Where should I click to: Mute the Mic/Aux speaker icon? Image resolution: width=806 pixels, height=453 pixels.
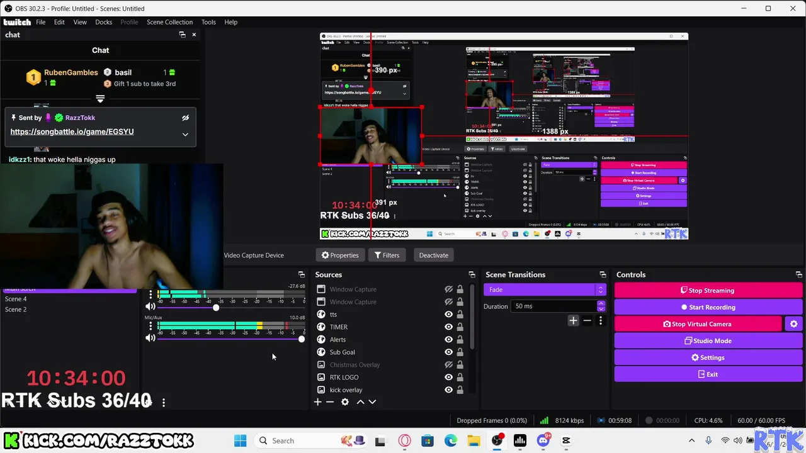(x=150, y=338)
